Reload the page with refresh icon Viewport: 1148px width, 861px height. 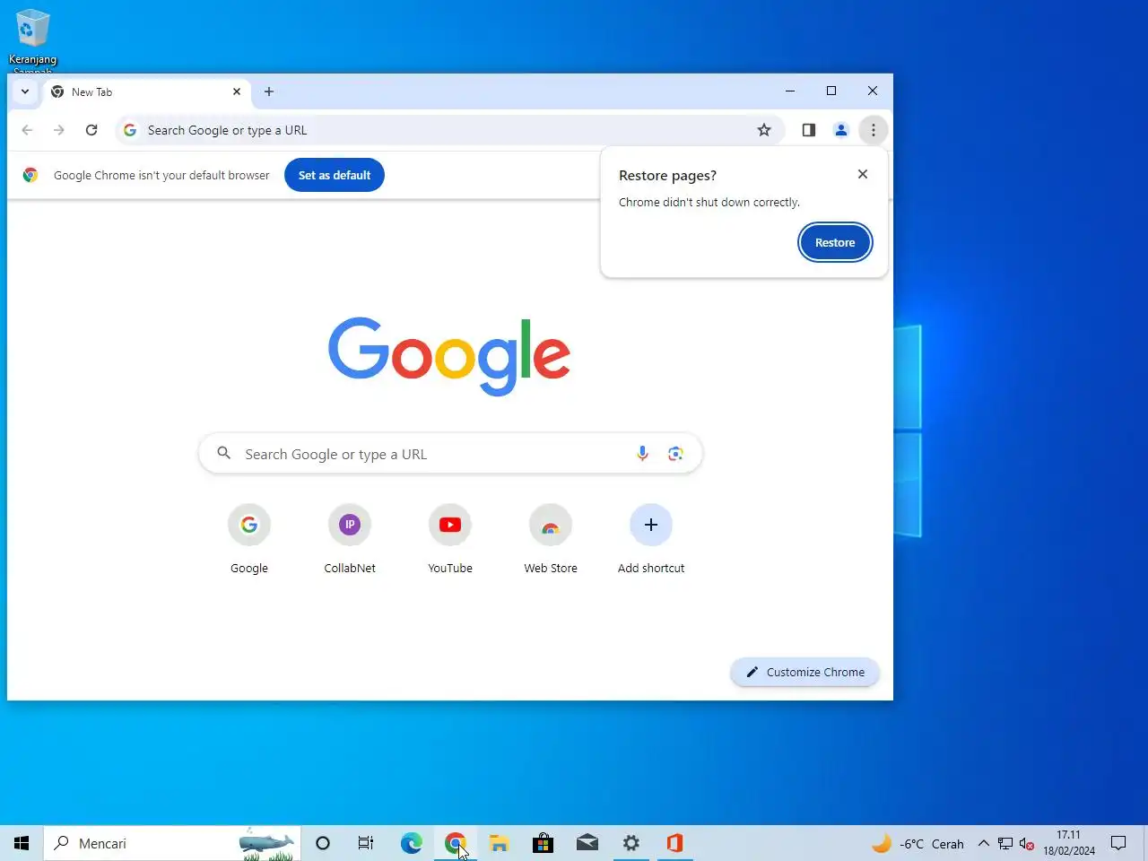[x=91, y=130]
